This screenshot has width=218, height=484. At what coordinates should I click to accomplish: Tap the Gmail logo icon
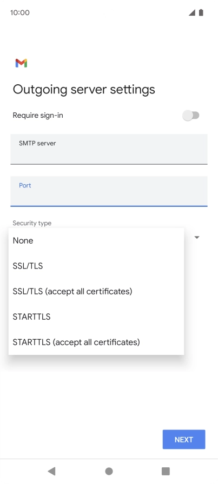pyautogui.click(x=21, y=63)
